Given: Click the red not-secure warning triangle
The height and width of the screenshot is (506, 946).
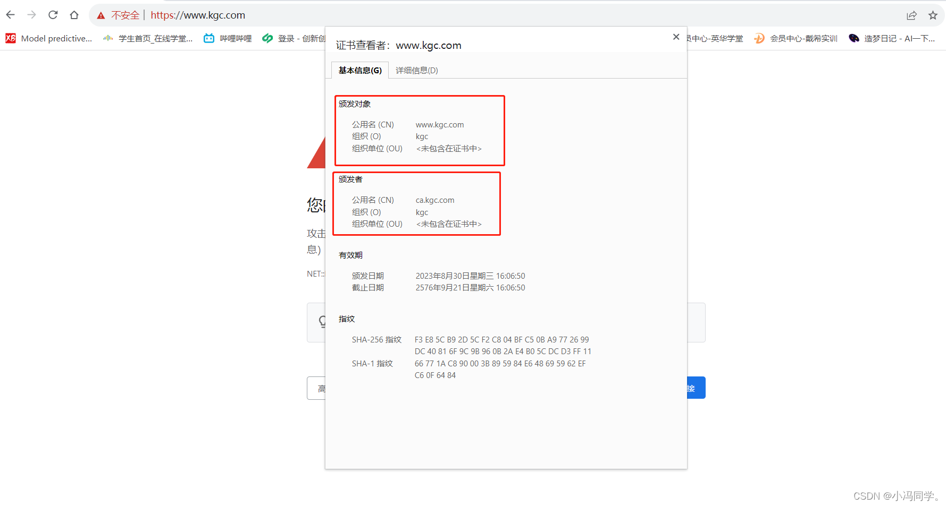Looking at the screenshot, I should [101, 15].
